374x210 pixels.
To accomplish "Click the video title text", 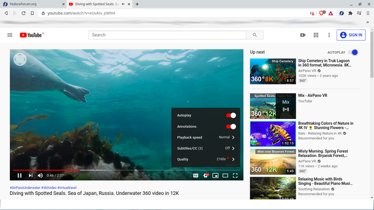I will 94,193.
